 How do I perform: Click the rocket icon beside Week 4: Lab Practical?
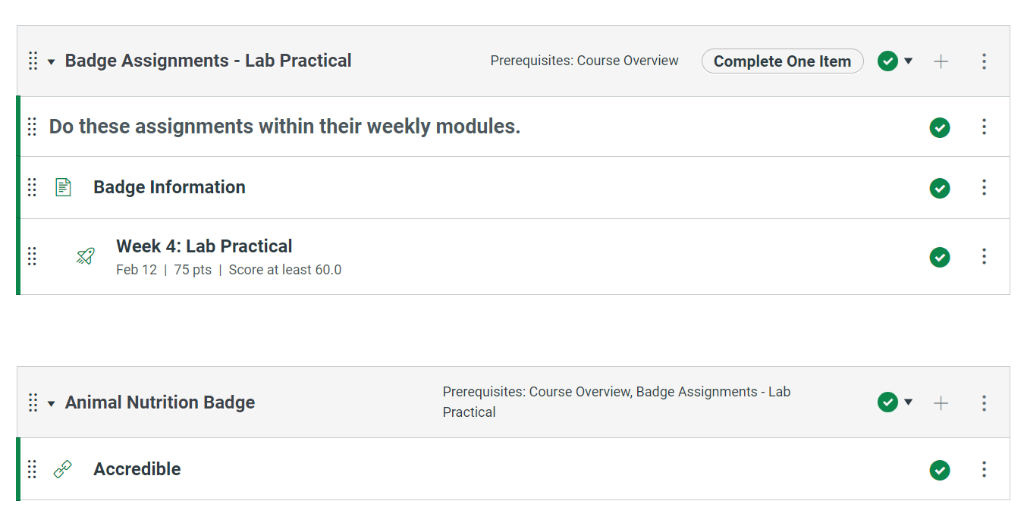click(86, 256)
